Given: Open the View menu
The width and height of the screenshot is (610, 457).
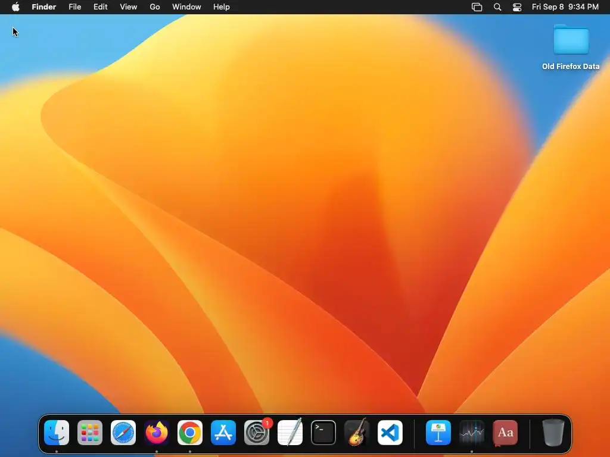Looking at the screenshot, I should click(x=129, y=7).
